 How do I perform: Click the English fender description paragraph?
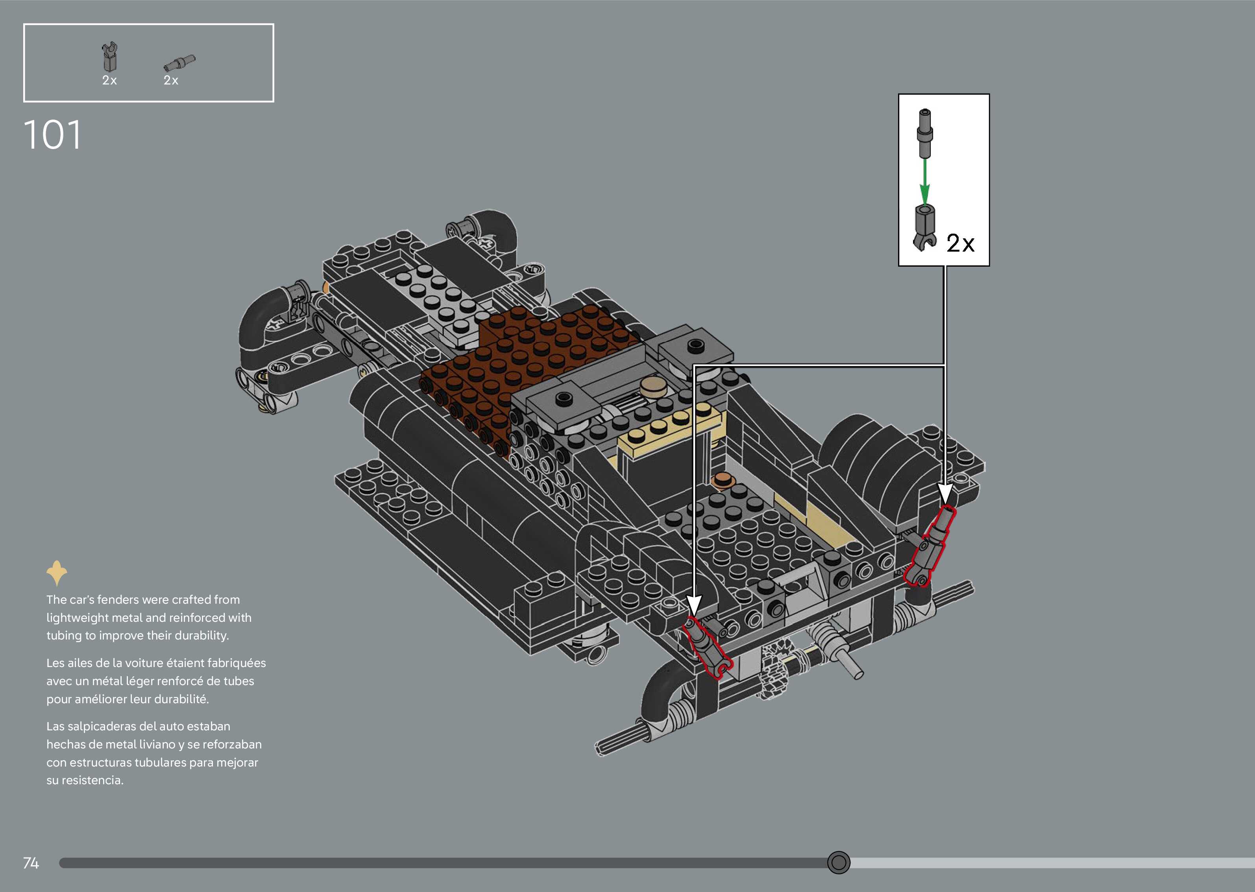coord(148,617)
